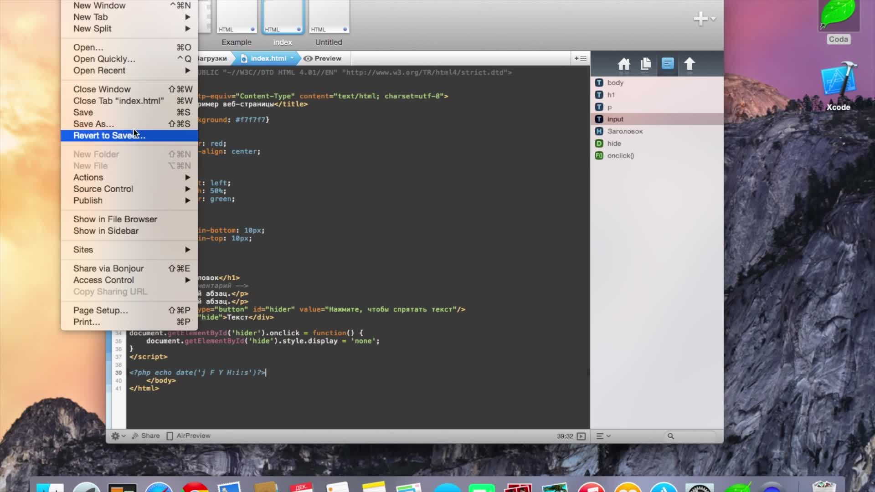Screen dimensions: 875x492
Task: Choose Close Tab "index.html"
Action: (129, 101)
